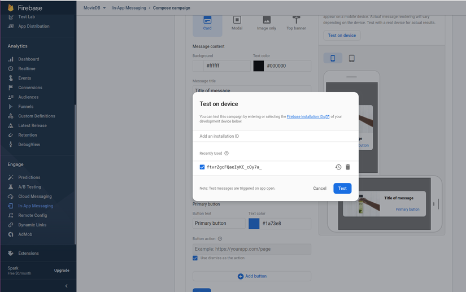This screenshot has width=466, height=292.
Task: Toggle Use dismiss as the action
Action: [195, 258]
